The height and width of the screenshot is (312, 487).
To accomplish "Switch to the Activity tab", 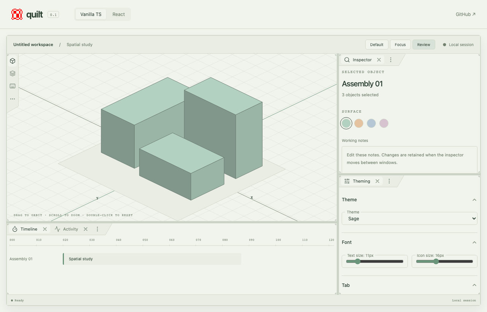I will pos(71,229).
